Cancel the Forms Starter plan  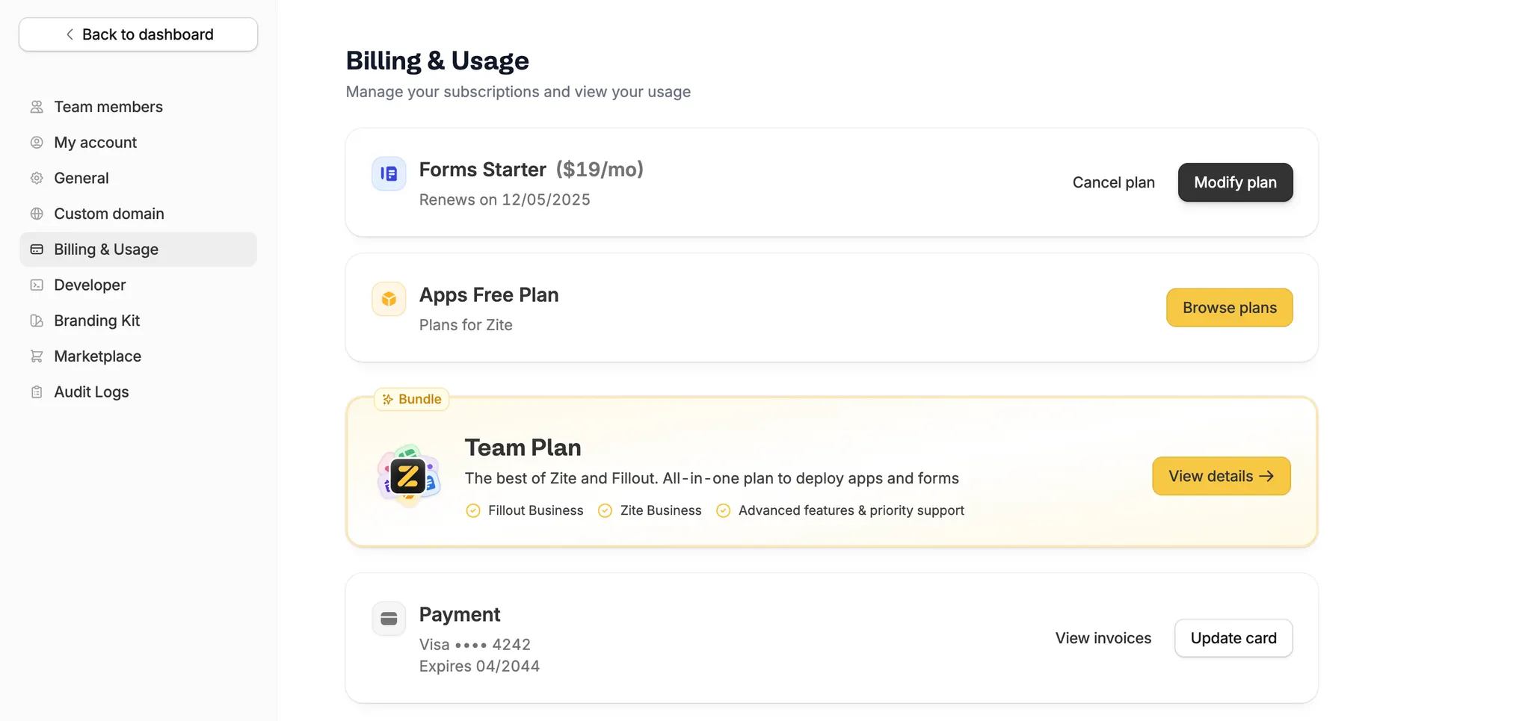1113,182
